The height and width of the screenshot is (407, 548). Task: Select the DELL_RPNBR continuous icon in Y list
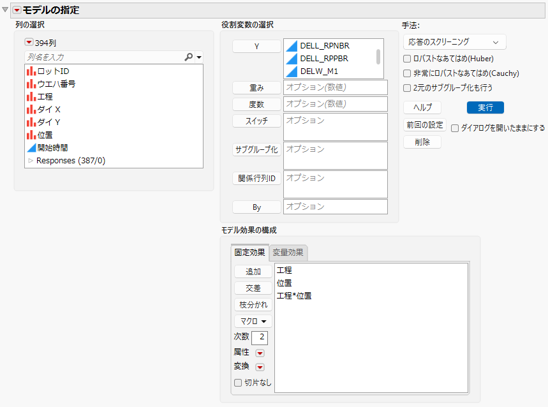pos(292,46)
